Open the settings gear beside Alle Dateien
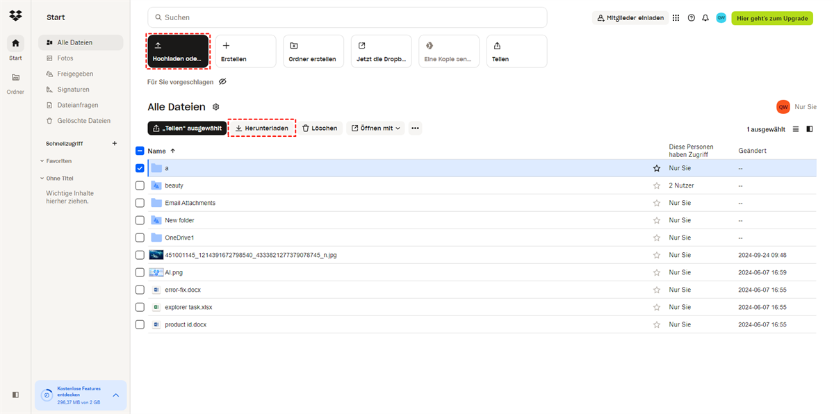This screenshot has height=414, width=834. pos(216,107)
